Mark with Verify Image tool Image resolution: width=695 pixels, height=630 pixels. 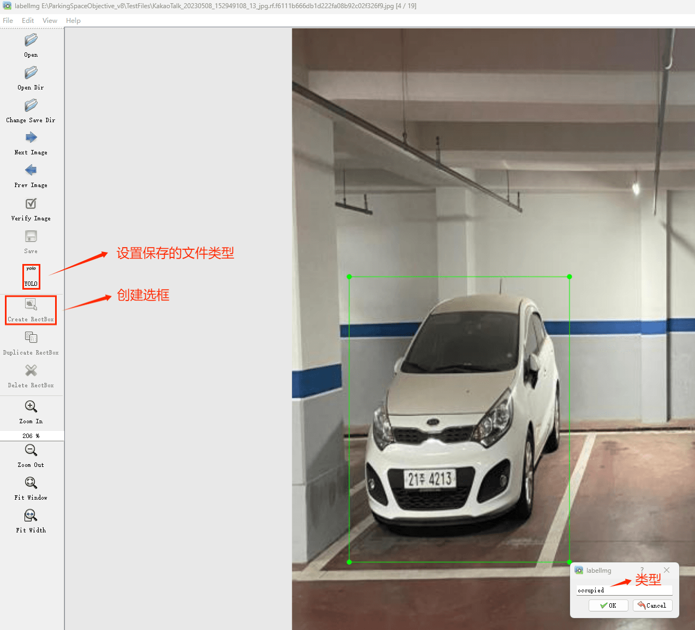point(31,209)
